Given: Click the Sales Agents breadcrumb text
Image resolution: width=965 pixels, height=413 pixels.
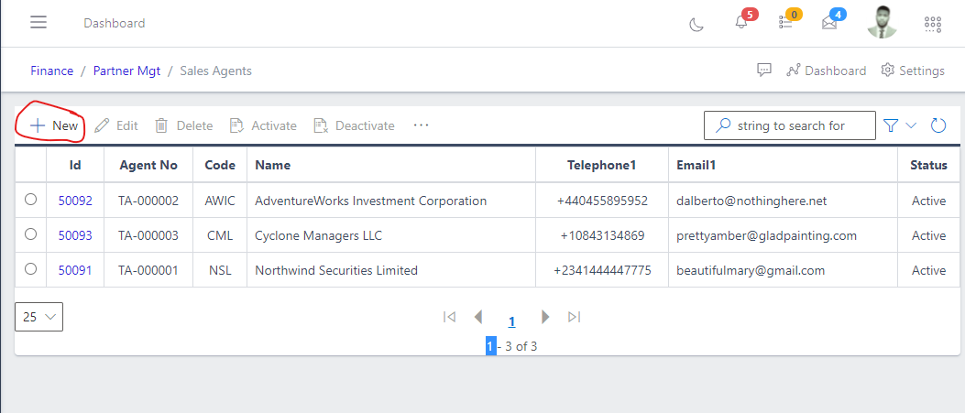Looking at the screenshot, I should (x=215, y=71).
